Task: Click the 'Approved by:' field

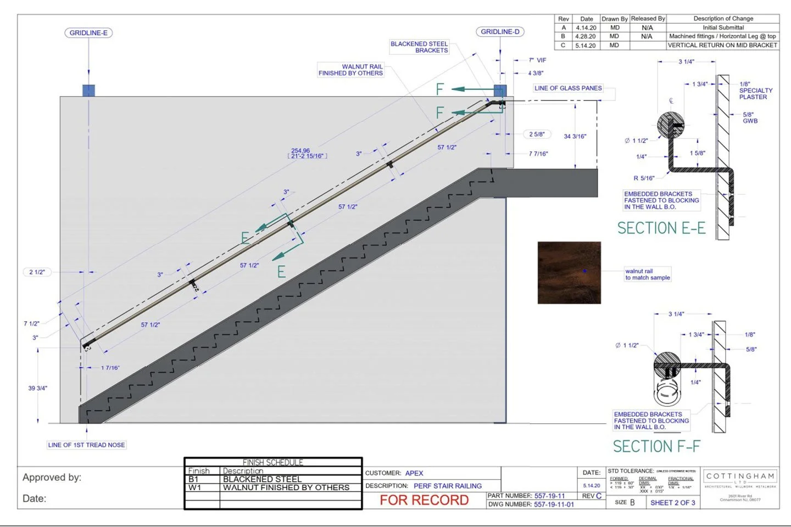Action: point(52,478)
